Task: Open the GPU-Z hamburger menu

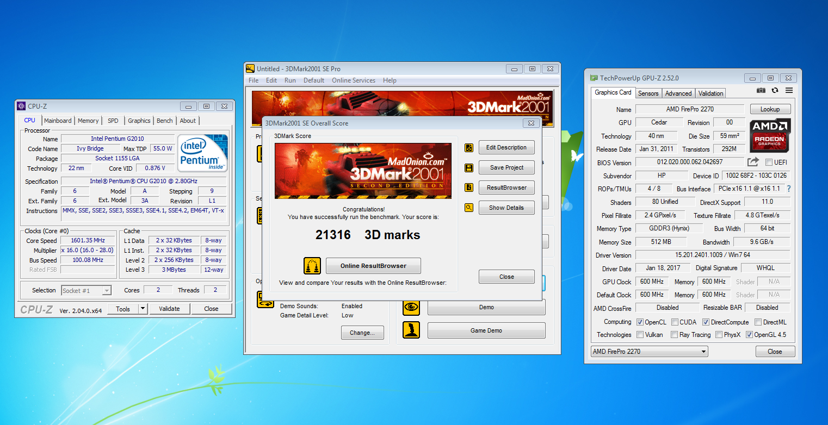Action: 789,91
